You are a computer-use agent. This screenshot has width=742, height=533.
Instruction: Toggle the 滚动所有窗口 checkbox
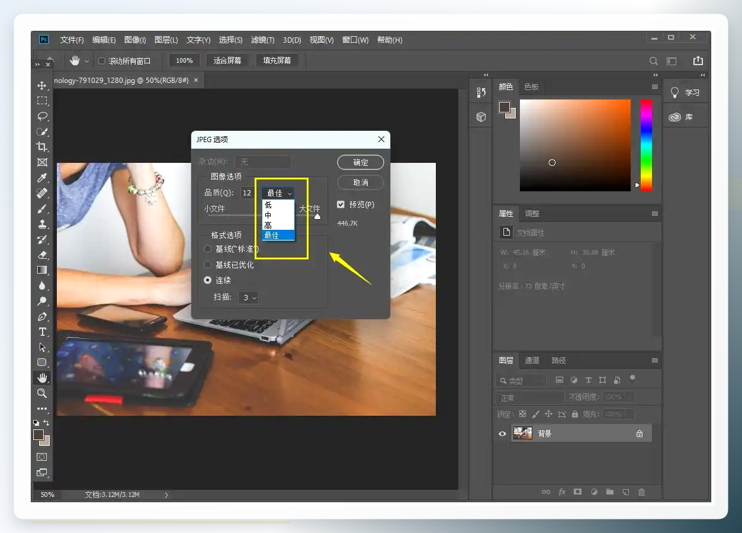[101, 60]
